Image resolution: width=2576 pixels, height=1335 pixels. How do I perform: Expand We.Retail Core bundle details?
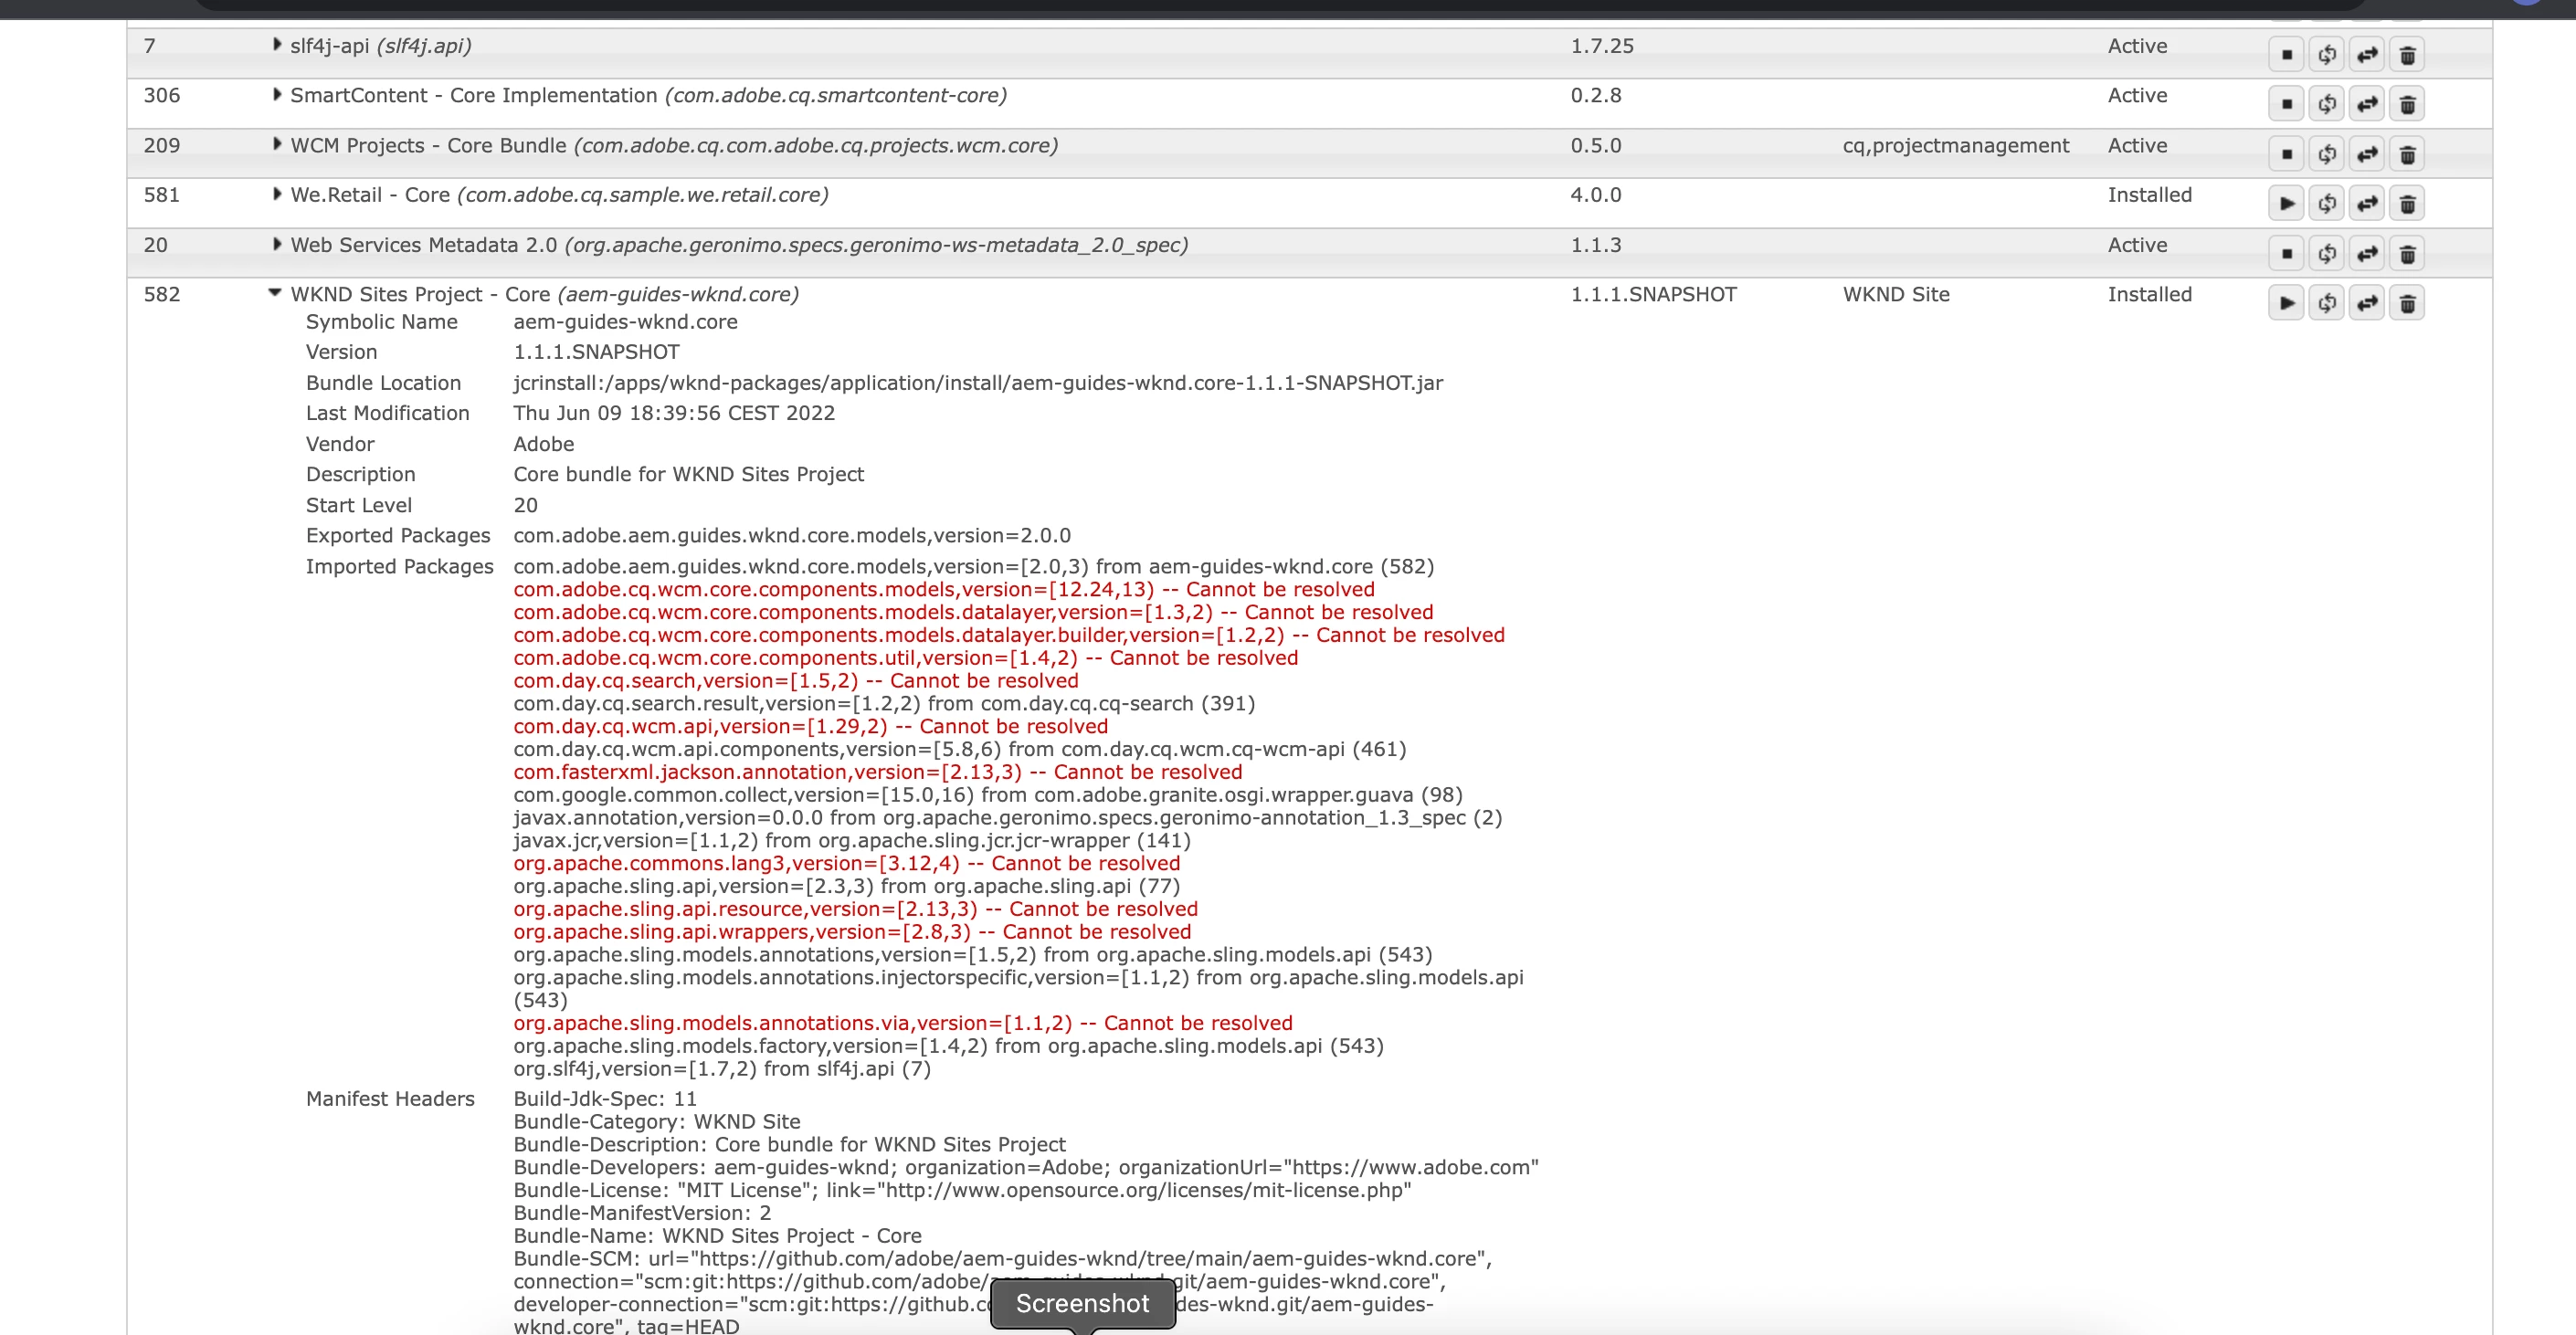click(277, 194)
